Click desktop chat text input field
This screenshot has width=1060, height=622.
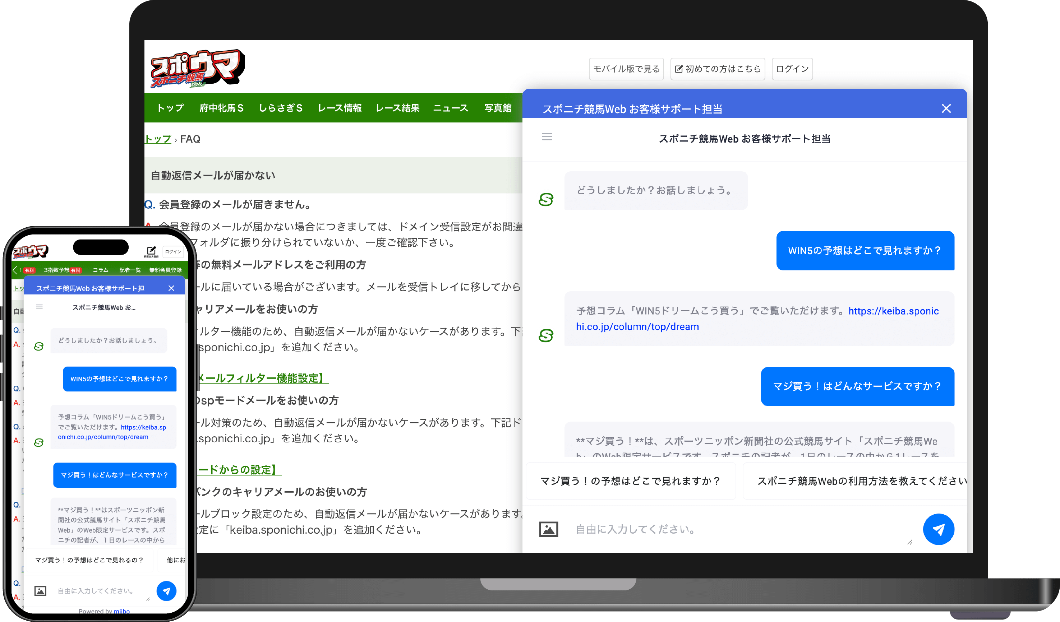[x=736, y=529]
